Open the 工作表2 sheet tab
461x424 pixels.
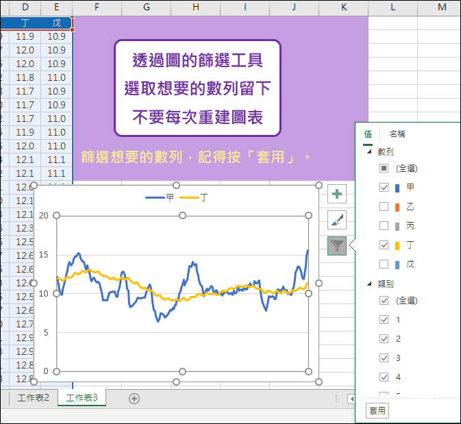pos(34,398)
